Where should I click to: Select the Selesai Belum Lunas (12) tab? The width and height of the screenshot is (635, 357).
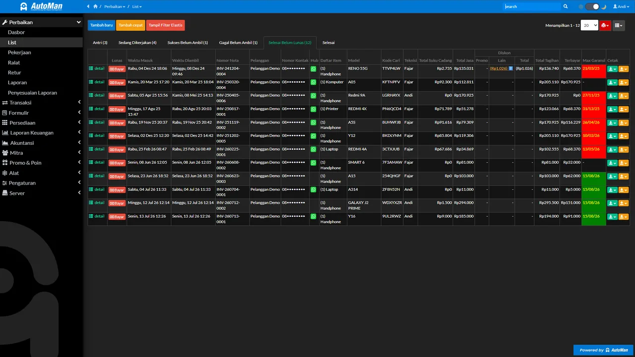(x=290, y=43)
